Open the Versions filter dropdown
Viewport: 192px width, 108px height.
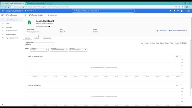pos(39,50)
